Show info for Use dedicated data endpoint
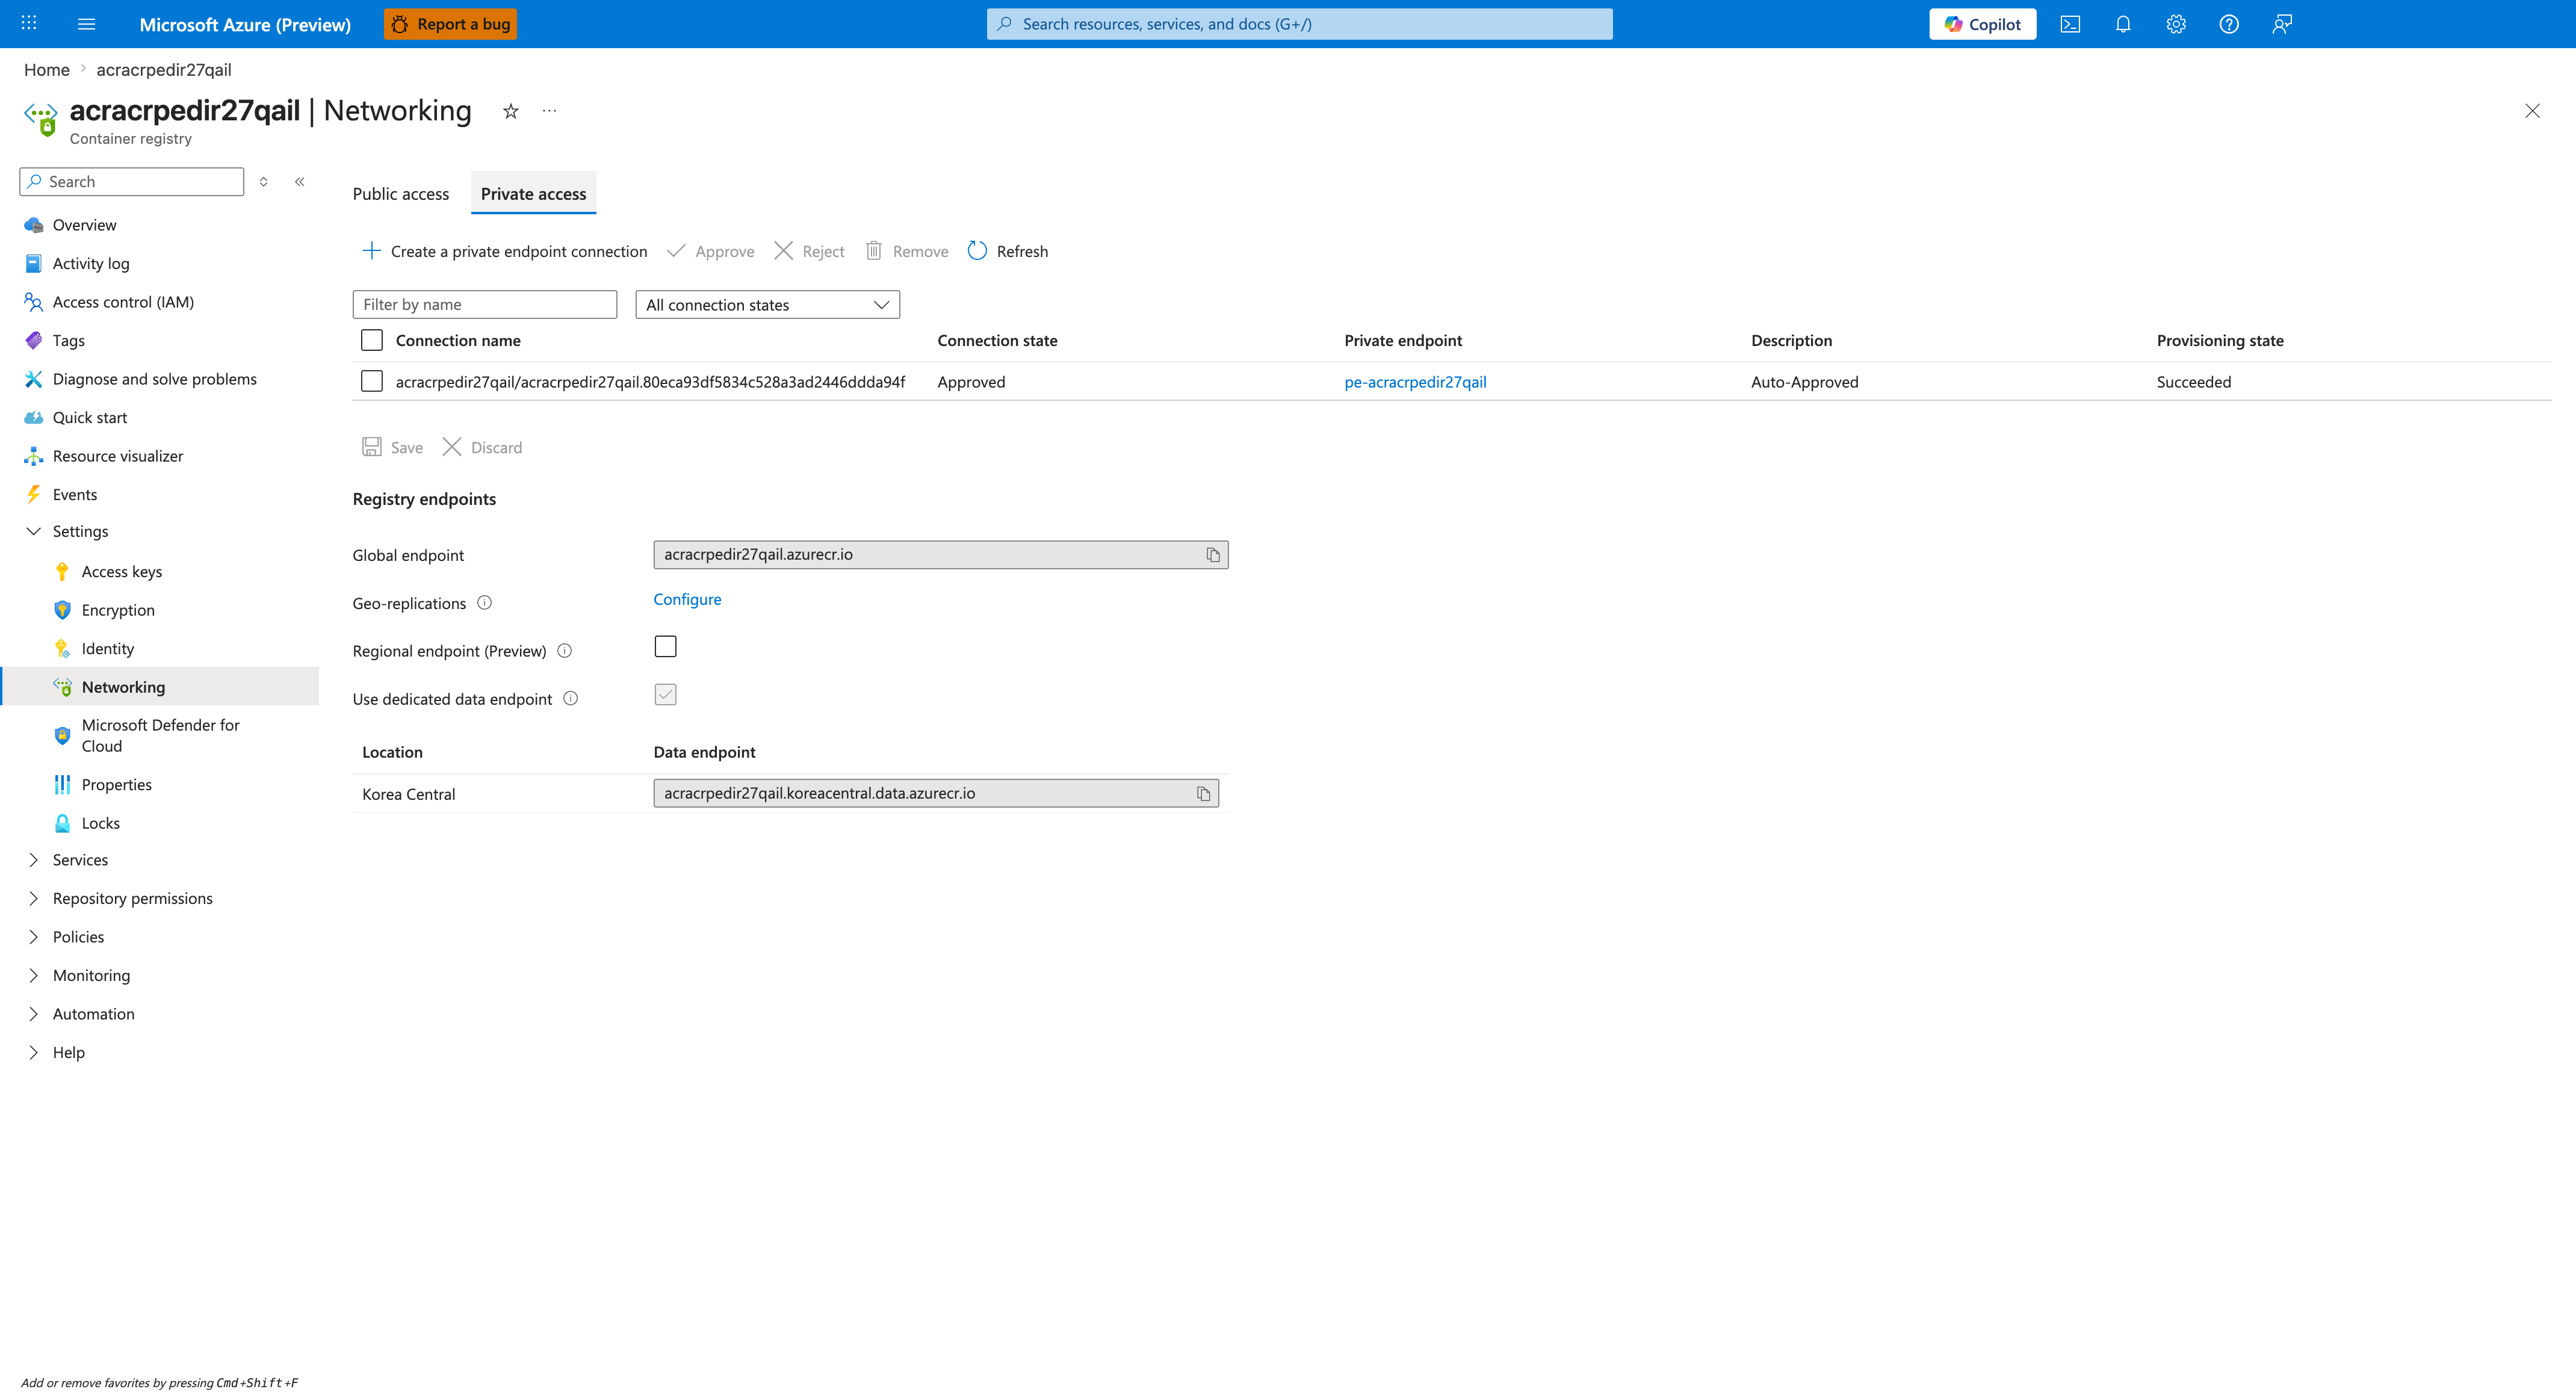 tap(571, 699)
